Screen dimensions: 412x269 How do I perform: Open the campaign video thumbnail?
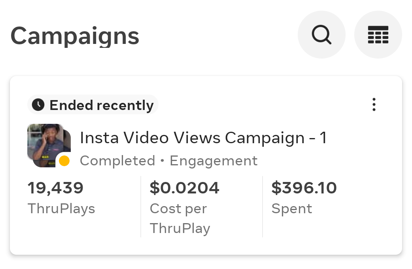(x=45, y=142)
